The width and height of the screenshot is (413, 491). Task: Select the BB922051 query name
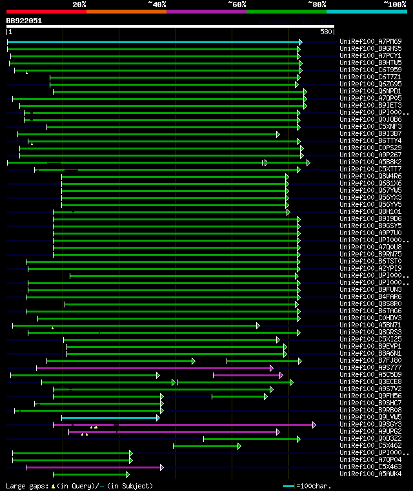click(24, 21)
